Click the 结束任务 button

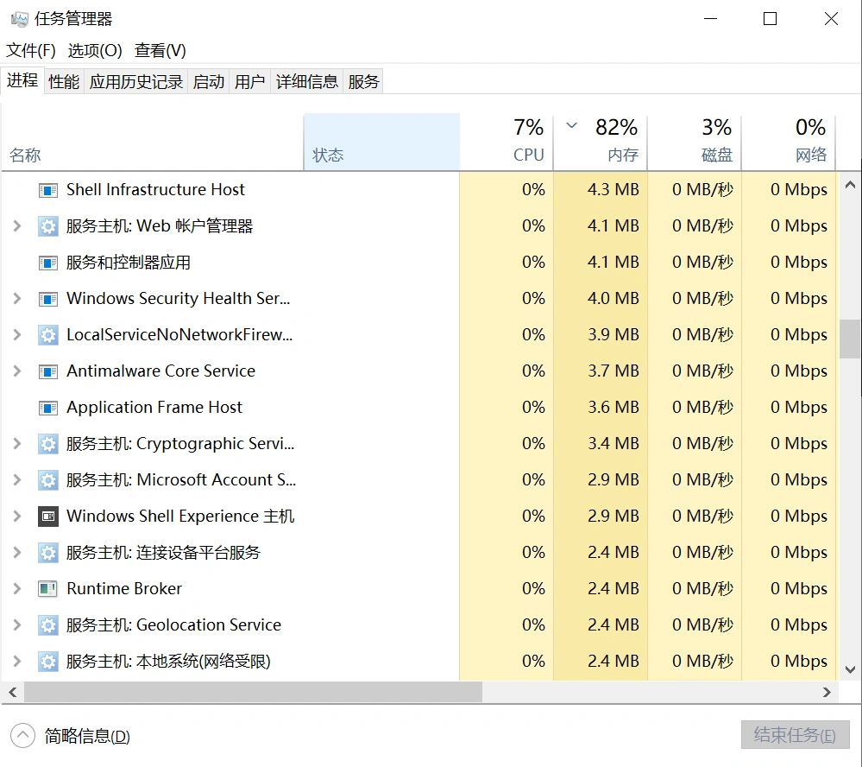click(x=794, y=735)
